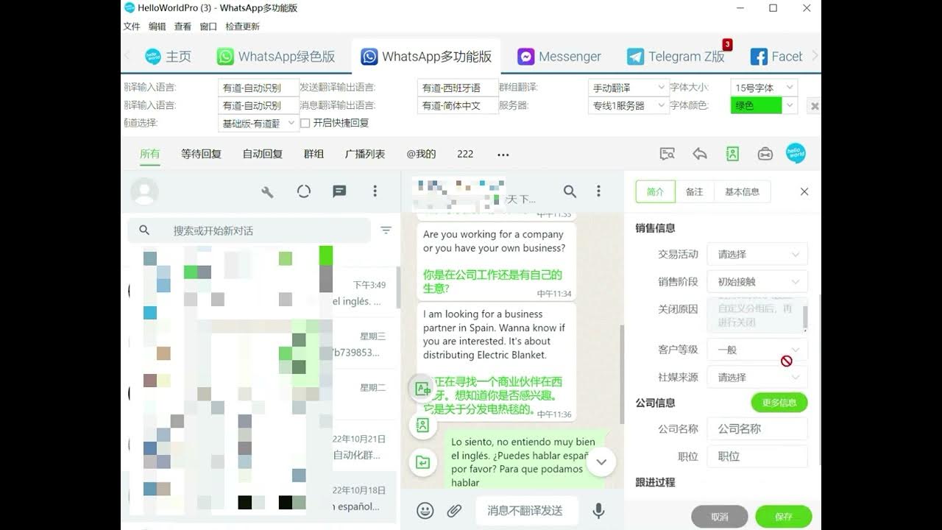942x530 pixels.
Task: Open the 窗口 menu
Action: click(208, 26)
